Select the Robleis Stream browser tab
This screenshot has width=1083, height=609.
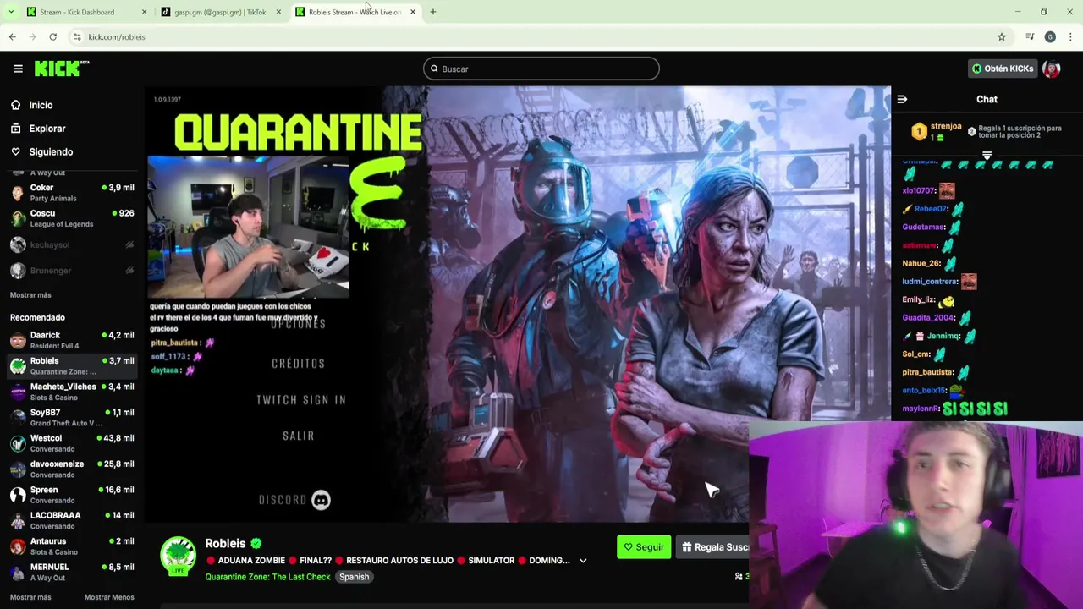pyautogui.click(x=353, y=12)
